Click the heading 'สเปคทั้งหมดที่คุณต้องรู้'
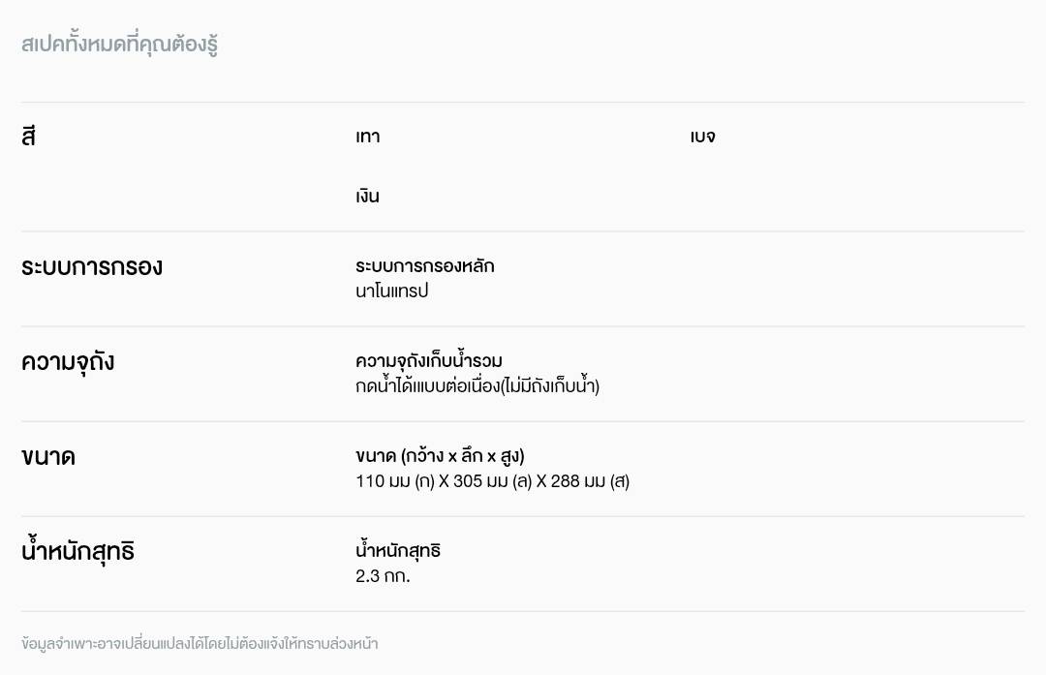 pyautogui.click(x=119, y=45)
